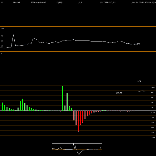Click the 'SI & MR' header label
Viewport: 156px width, 156px height.
point(17,2)
